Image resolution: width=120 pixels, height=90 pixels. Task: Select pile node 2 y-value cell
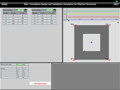pyautogui.click(x=25, y=73)
